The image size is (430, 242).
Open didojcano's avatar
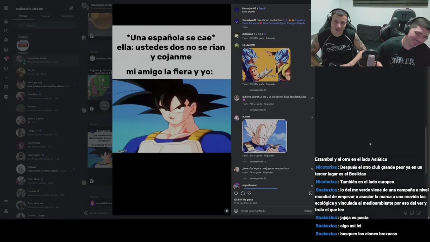point(236,35)
